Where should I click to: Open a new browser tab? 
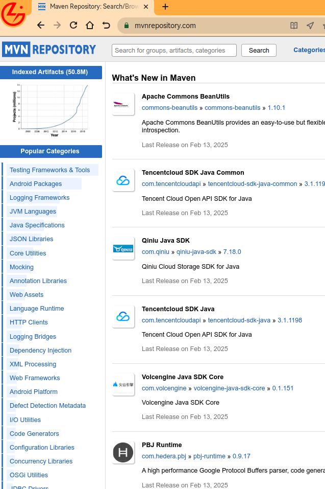point(165,7)
